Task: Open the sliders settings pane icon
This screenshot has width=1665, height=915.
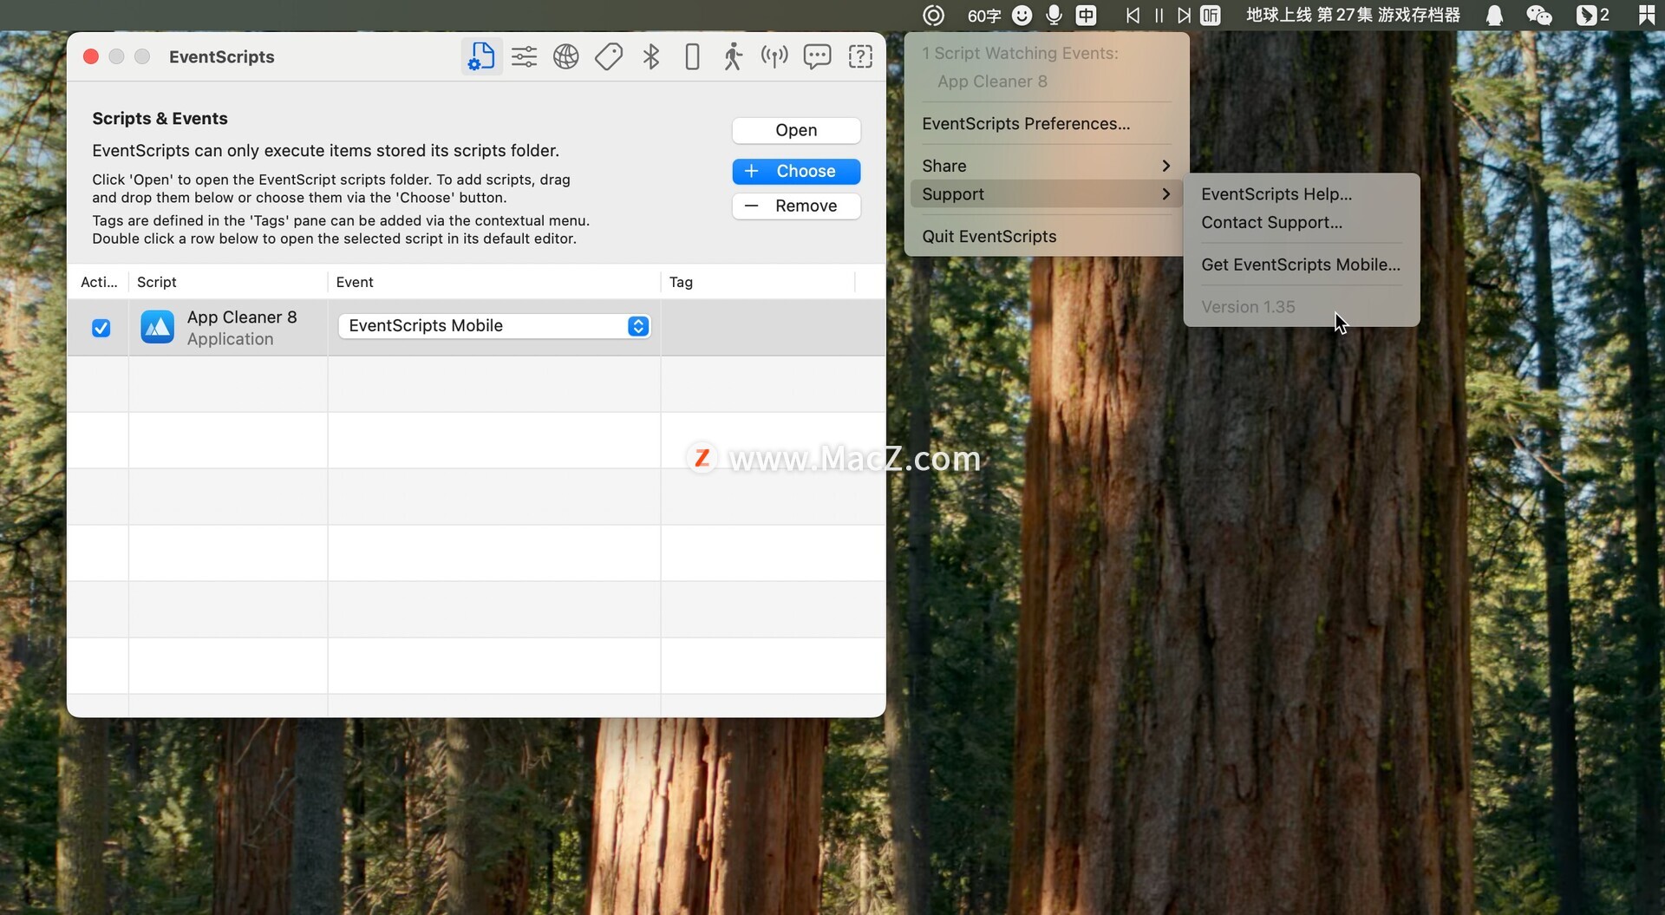Action: click(524, 56)
